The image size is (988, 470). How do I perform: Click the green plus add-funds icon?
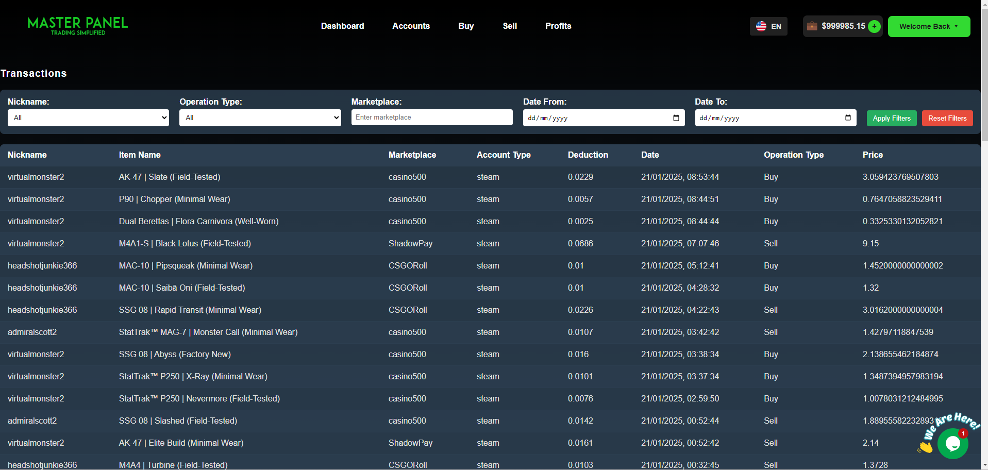point(874,26)
